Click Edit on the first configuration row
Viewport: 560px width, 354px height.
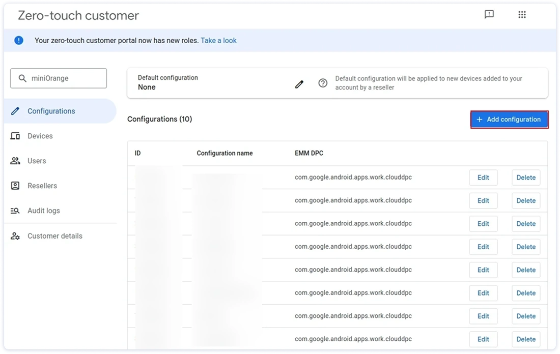click(483, 178)
